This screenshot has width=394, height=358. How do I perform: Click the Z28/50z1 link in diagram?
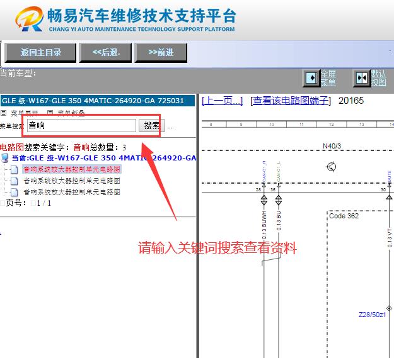pos(372,315)
